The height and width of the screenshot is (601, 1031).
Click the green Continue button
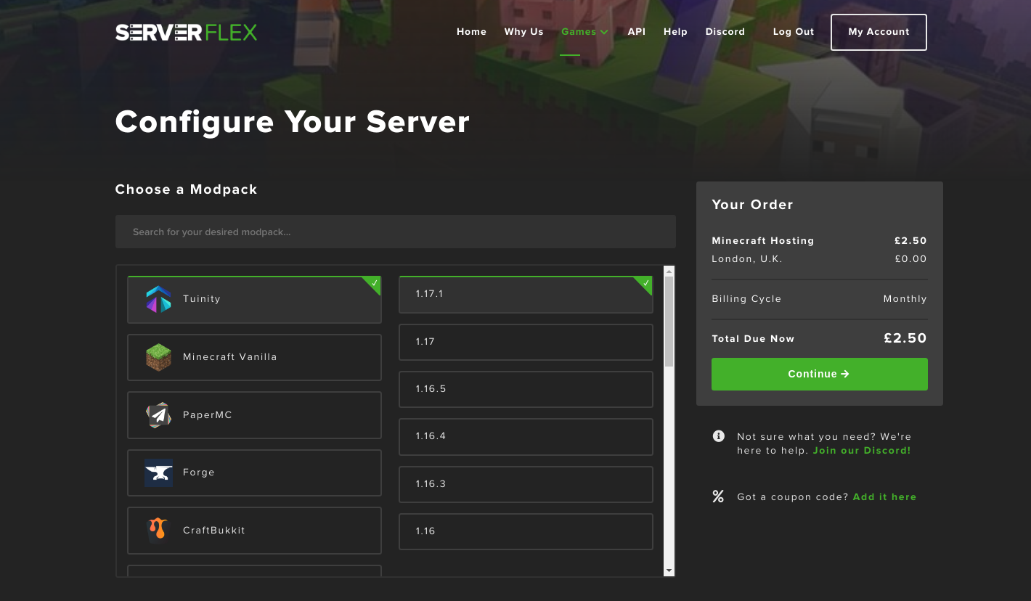[819, 374]
